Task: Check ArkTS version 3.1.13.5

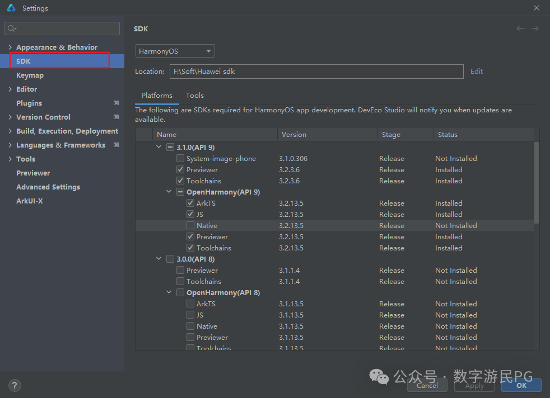Action: pos(190,304)
